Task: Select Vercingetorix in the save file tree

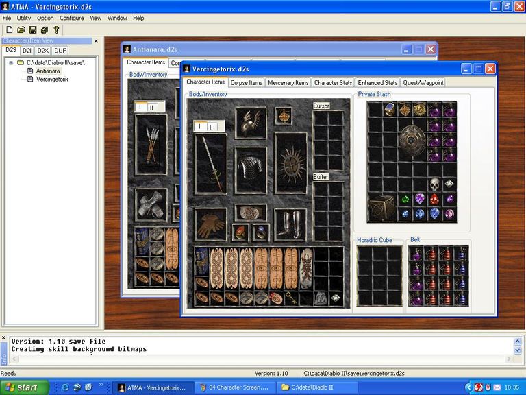Action: tap(52, 80)
